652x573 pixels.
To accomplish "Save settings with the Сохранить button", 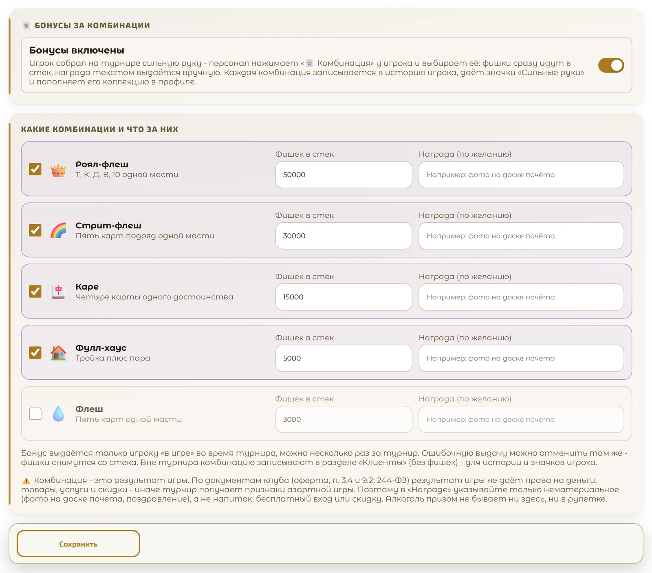I will (78, 544).
